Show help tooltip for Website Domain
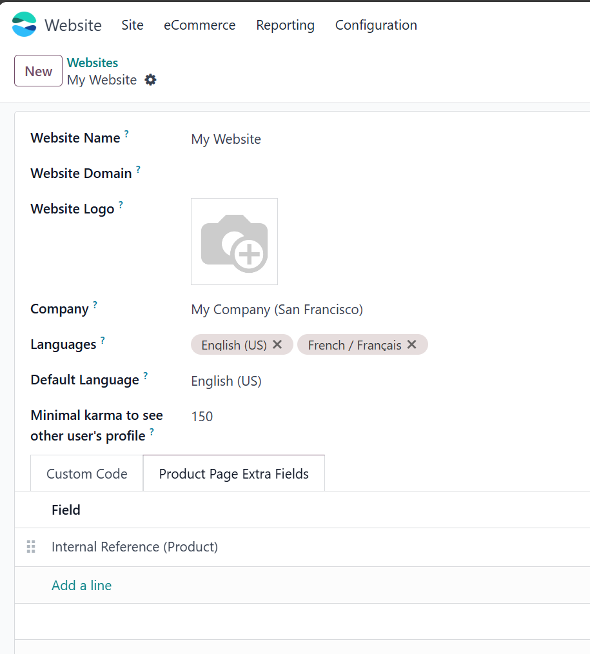This screenshot has height=654, width=590. pos(138,170)
